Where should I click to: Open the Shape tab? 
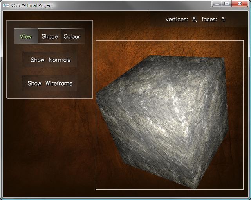(50, 36)
